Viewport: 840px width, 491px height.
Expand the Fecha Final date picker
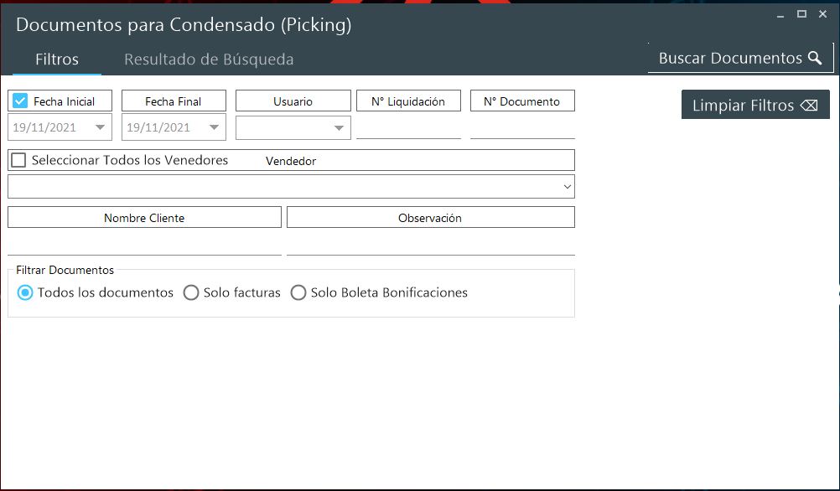215,127
